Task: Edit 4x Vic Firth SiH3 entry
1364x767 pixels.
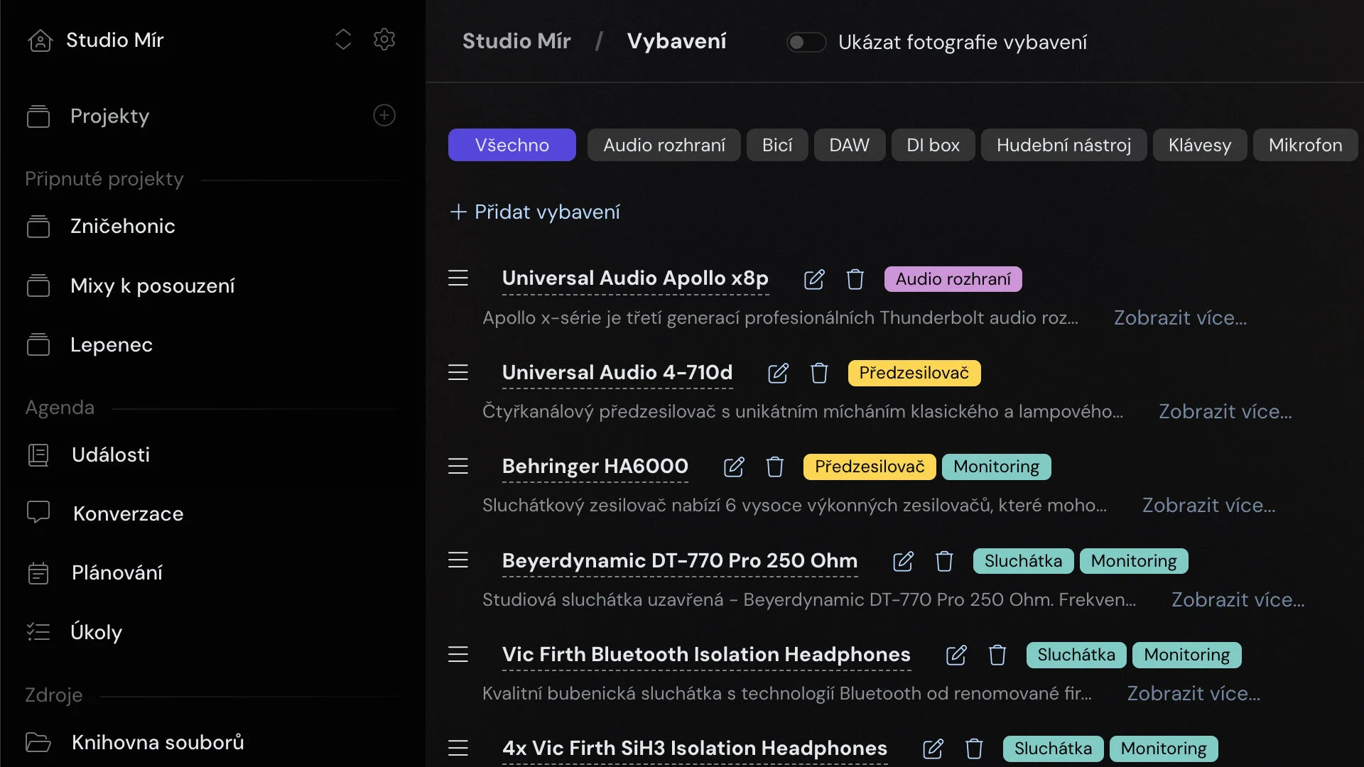Action: pos(933,749)
